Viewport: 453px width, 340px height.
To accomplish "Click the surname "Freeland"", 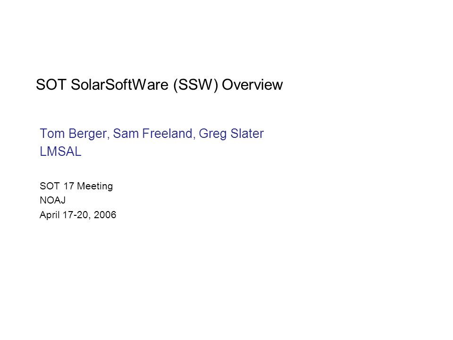I will (x=167, y=134).
